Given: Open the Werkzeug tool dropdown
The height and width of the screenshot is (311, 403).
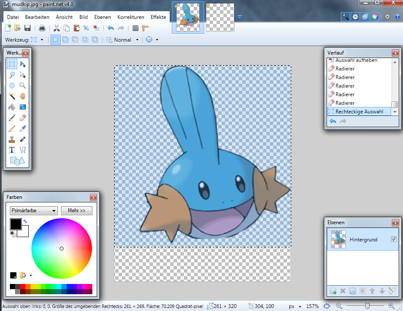Looking at the screenshot, I should (x=42, y=40).
